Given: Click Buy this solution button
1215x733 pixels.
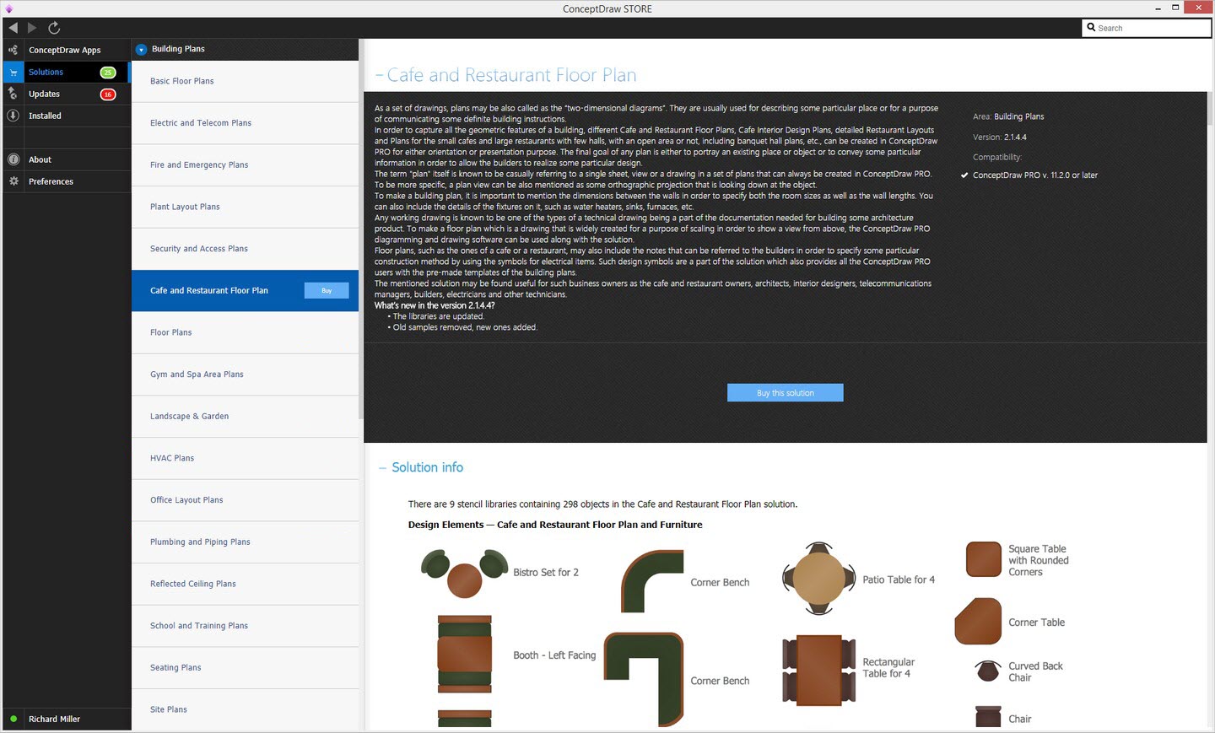Looking at the screenshot, I should tap(786, 393).
